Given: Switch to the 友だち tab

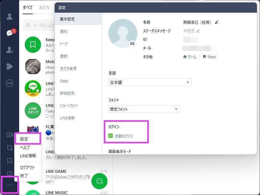Looking at the screenshot, I should click(44, 7).
